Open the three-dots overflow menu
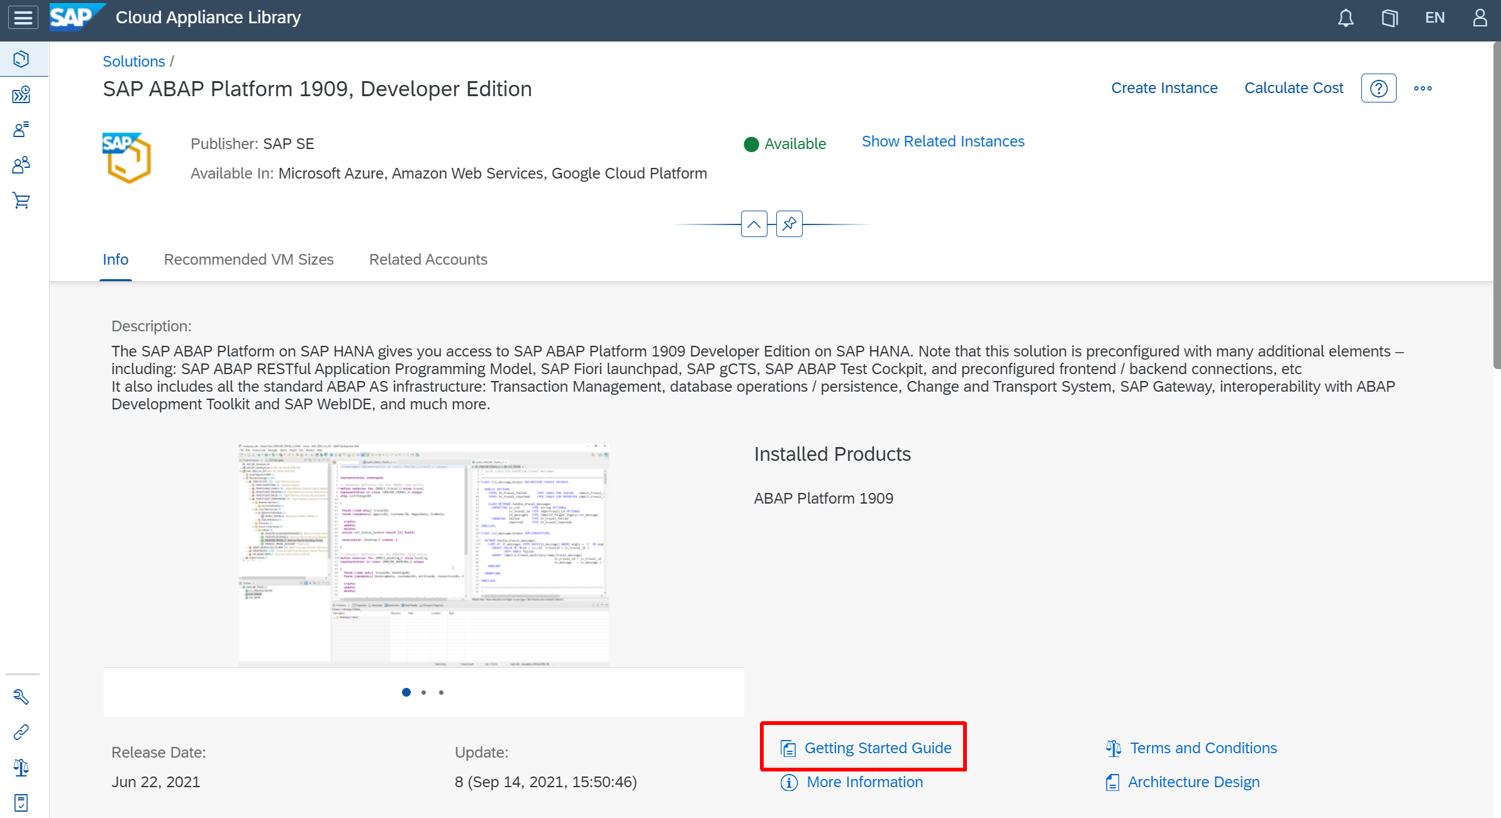Screen dimensions: 1501x818 1422,88
